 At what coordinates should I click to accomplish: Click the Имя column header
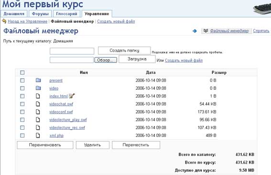click(x=84, y=72)
